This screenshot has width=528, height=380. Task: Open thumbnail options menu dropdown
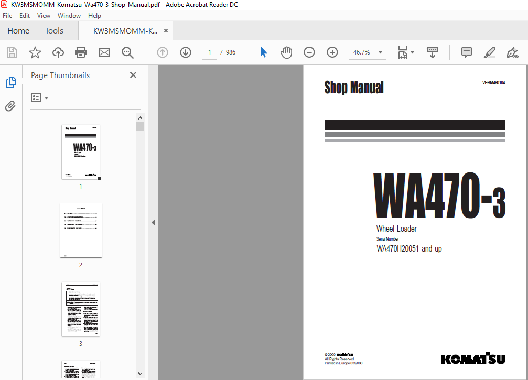(40, 98)
